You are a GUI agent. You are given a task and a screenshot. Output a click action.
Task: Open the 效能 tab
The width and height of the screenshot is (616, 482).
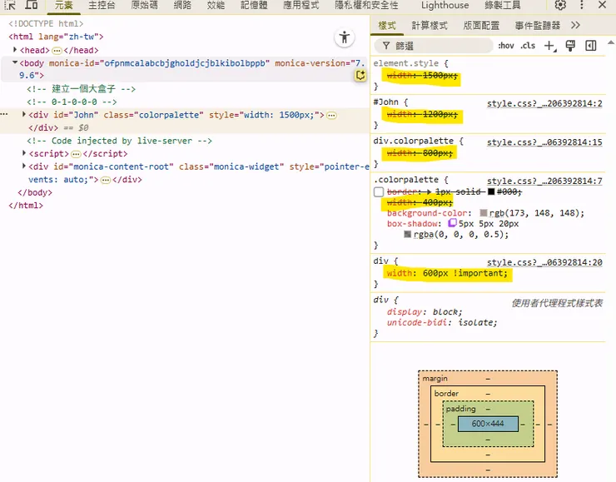pyautogui.click(x=216, y=5)
